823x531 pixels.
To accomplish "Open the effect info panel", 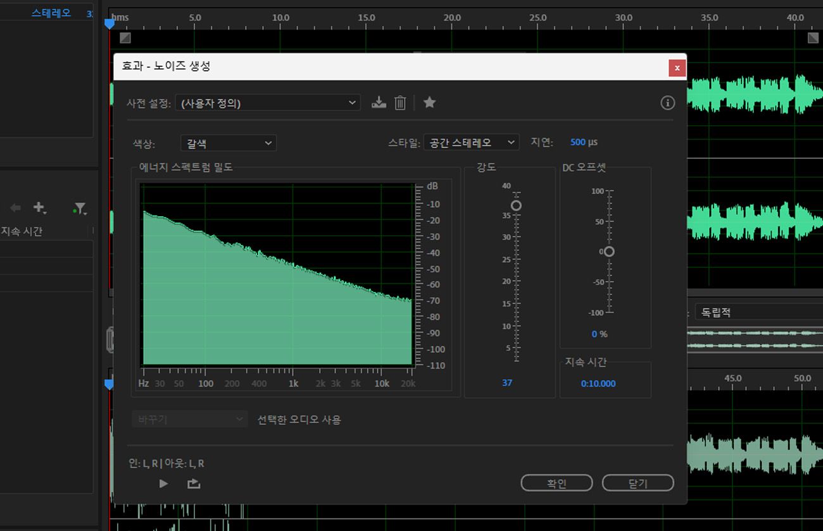I will 667,102.
